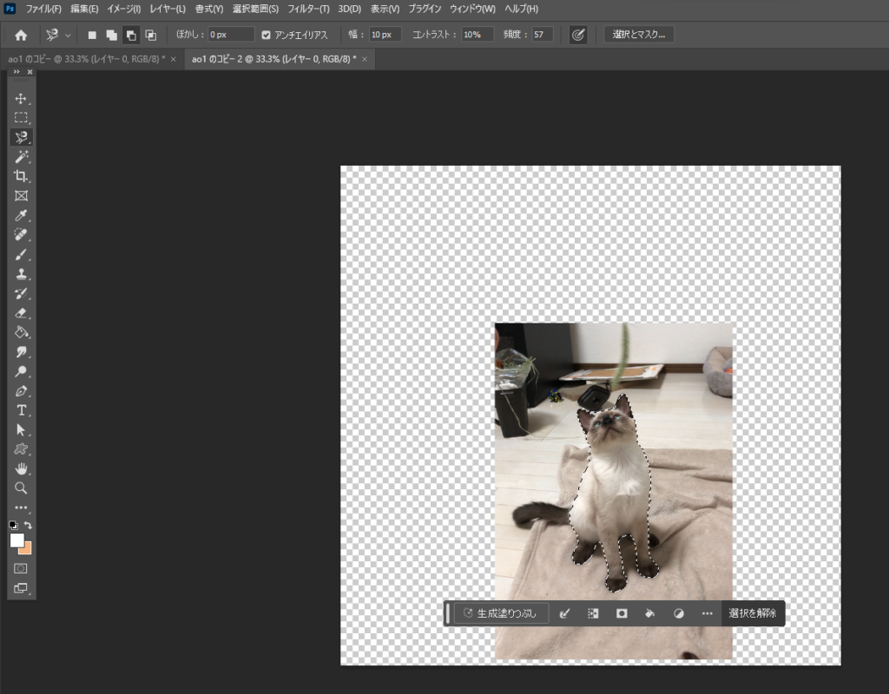Image resolution: width=889 pixels, height=694 pixels.
Task: Select the Crop tool
Action: pos(21,176)
